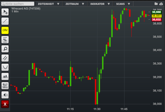The height and width of the screenshot is (112, 165).
Task: Click the red X delete button
Action: click(x=5, y=104)
